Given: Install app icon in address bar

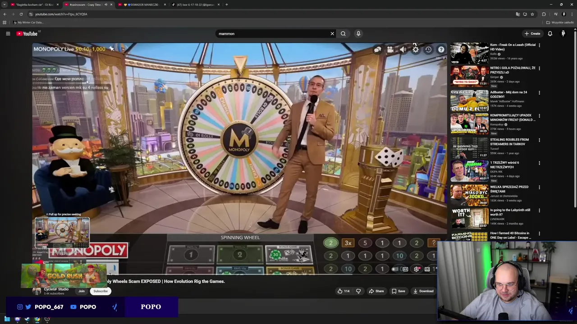Looking at the screenshot, I should (x=525, y=14).
